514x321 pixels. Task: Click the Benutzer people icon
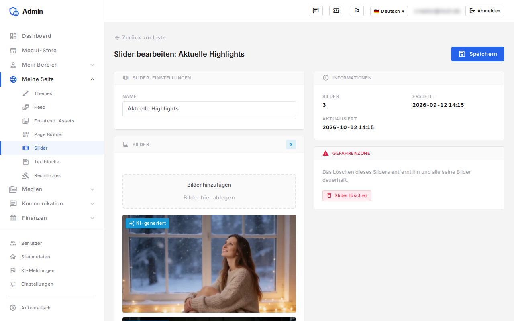pyautogui.click(x=13, y=243)
